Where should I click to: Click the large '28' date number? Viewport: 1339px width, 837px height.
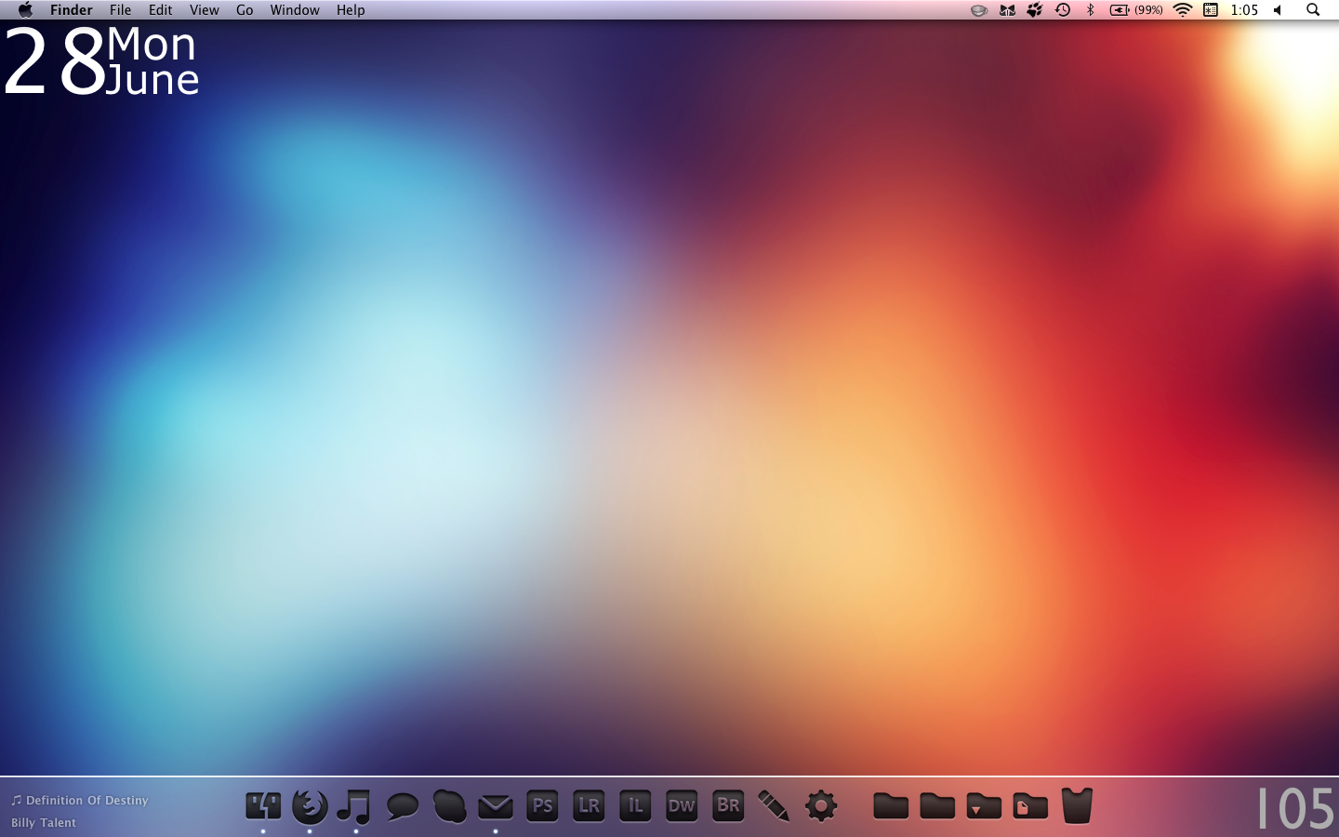54,61
